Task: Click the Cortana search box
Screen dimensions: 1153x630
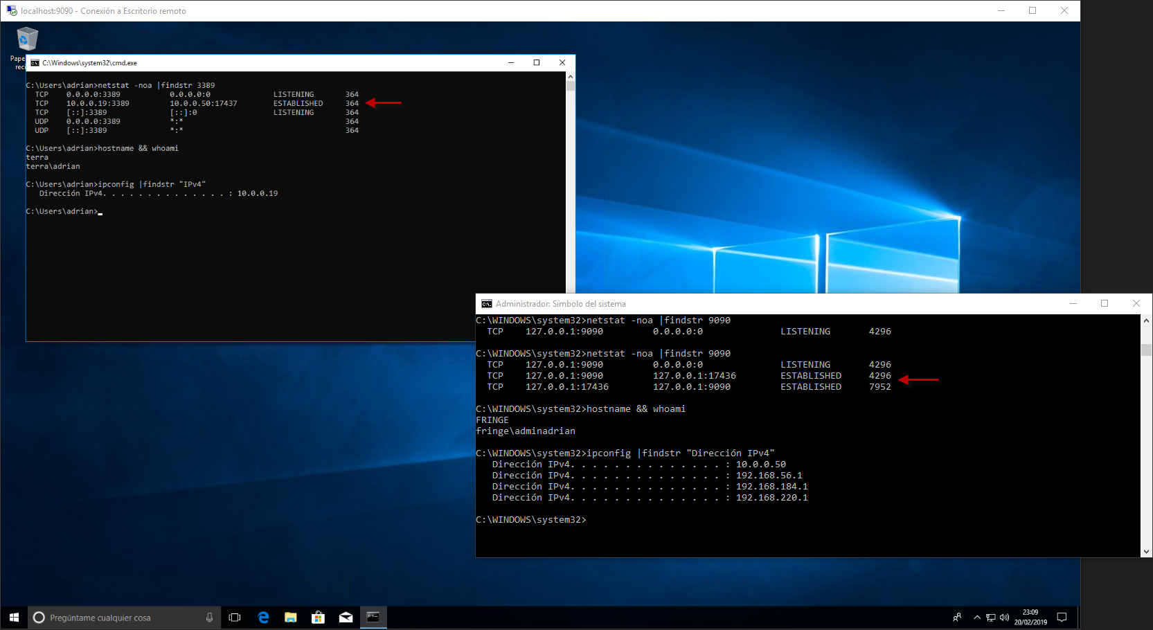Action: click(x=125, y=618)
